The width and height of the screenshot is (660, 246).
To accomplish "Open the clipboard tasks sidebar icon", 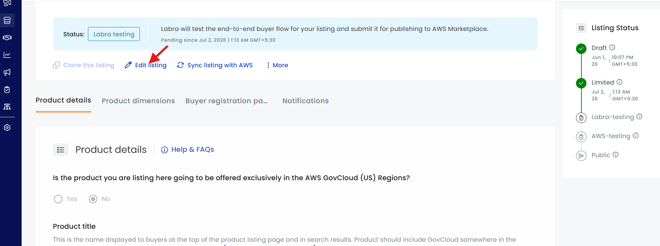I will tap(7, 90).
